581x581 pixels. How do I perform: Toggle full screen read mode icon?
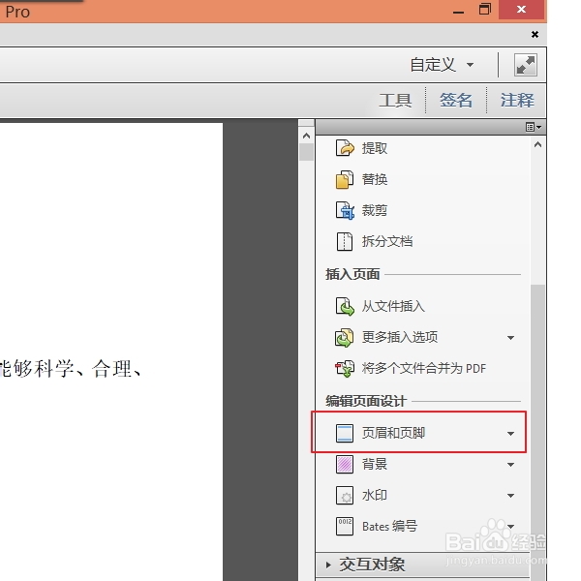526,65
